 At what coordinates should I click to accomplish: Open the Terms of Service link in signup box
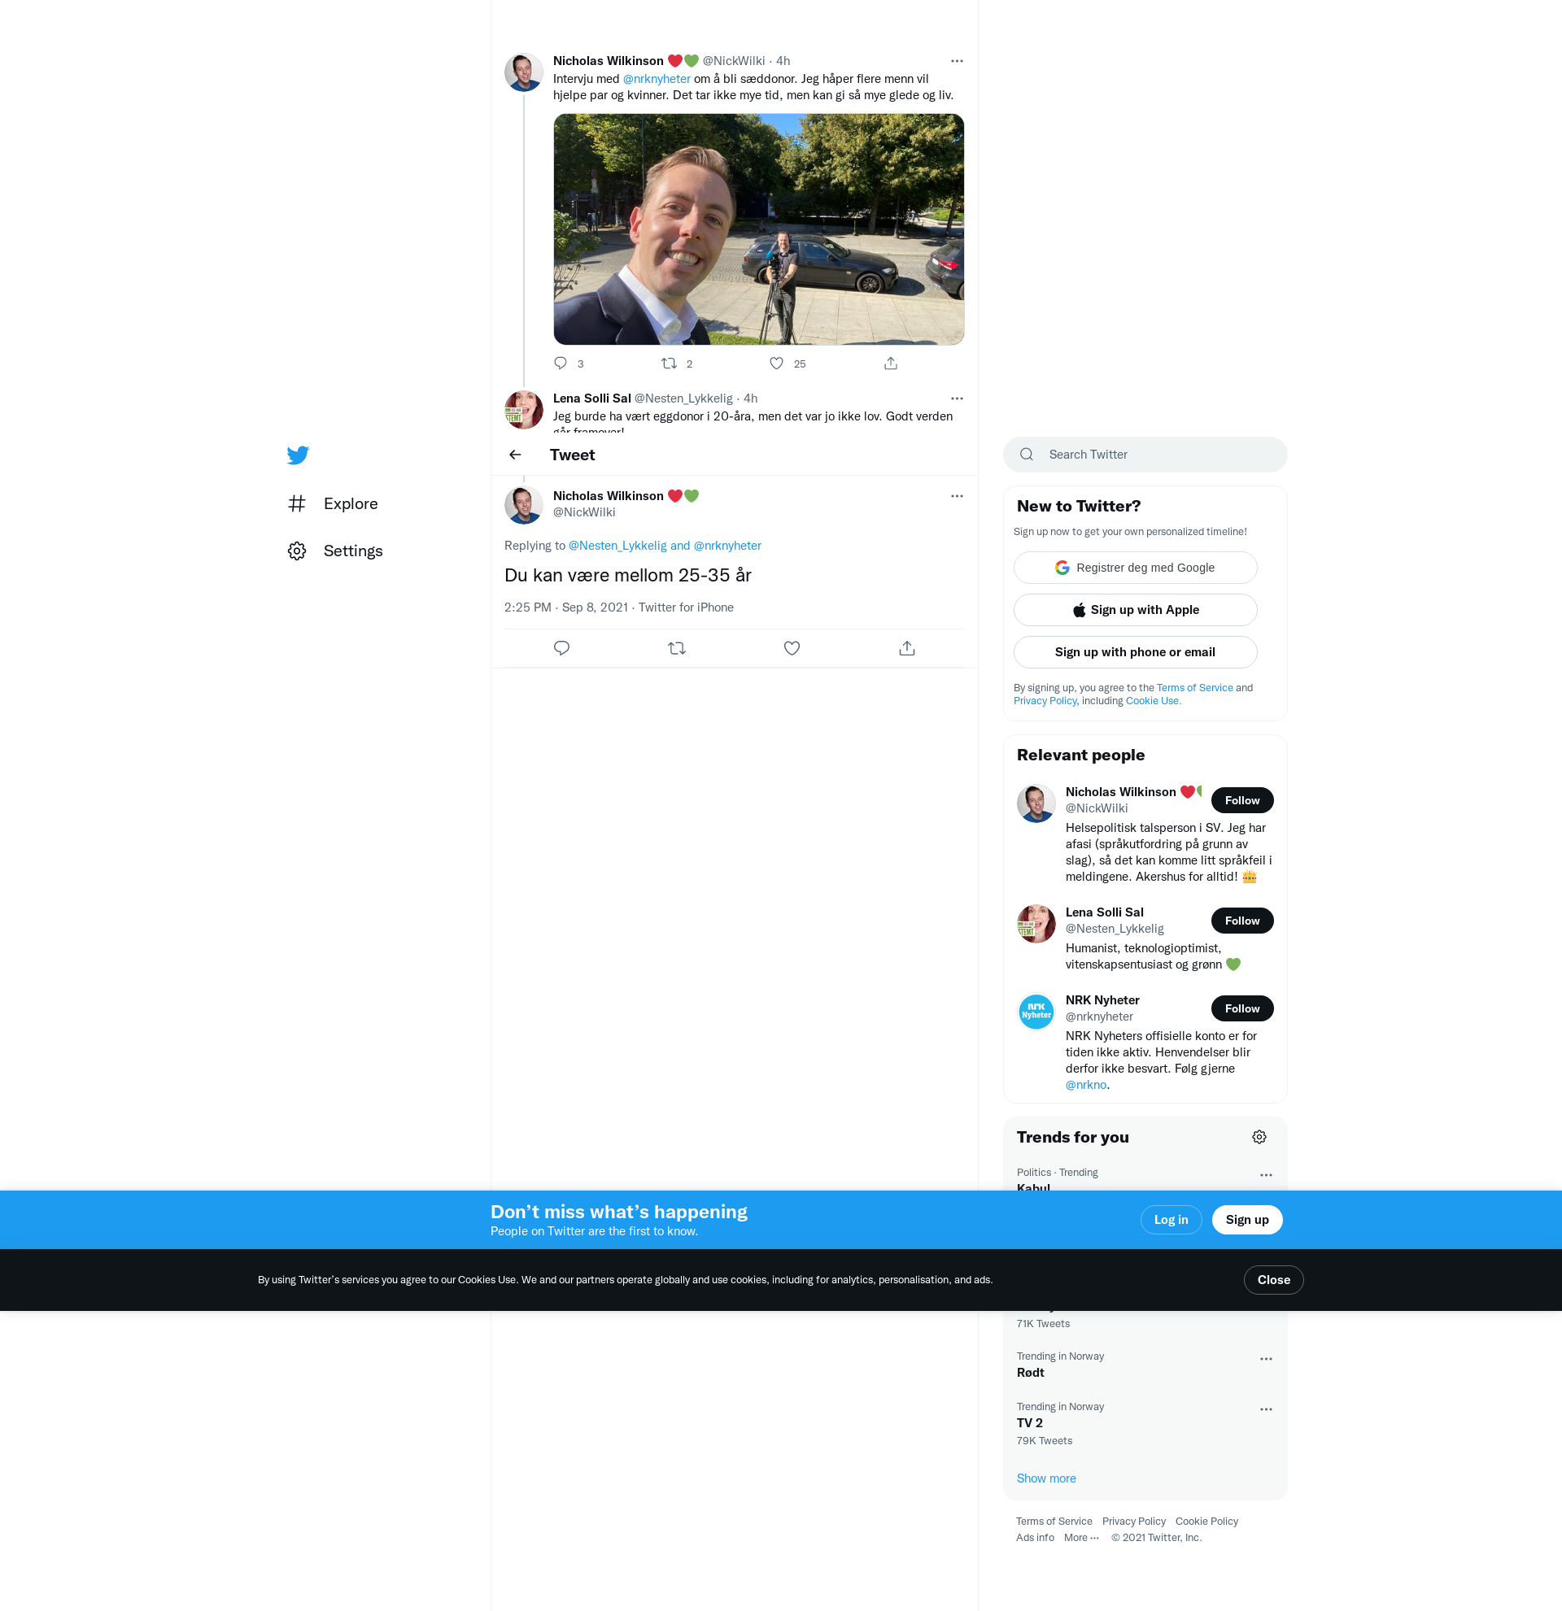point(1194,688)
